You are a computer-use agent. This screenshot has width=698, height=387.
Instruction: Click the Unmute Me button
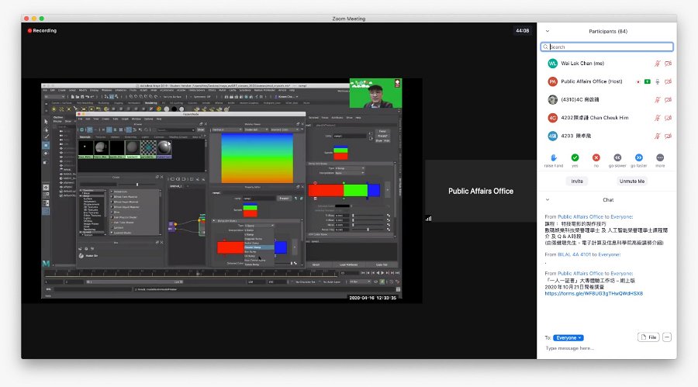coord(631,181)
